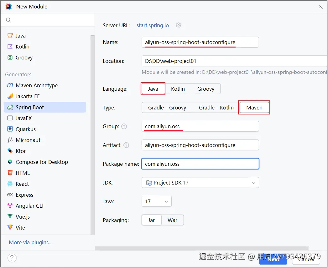The height and width of the screenshot is (268, 328).
Task: Click the Vue.js icon
Action: point(10,216)
